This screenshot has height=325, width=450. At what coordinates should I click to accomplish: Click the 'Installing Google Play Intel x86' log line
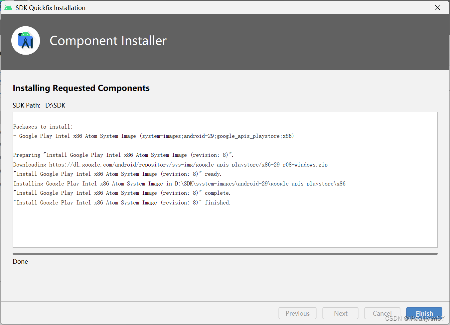(179, 183)
